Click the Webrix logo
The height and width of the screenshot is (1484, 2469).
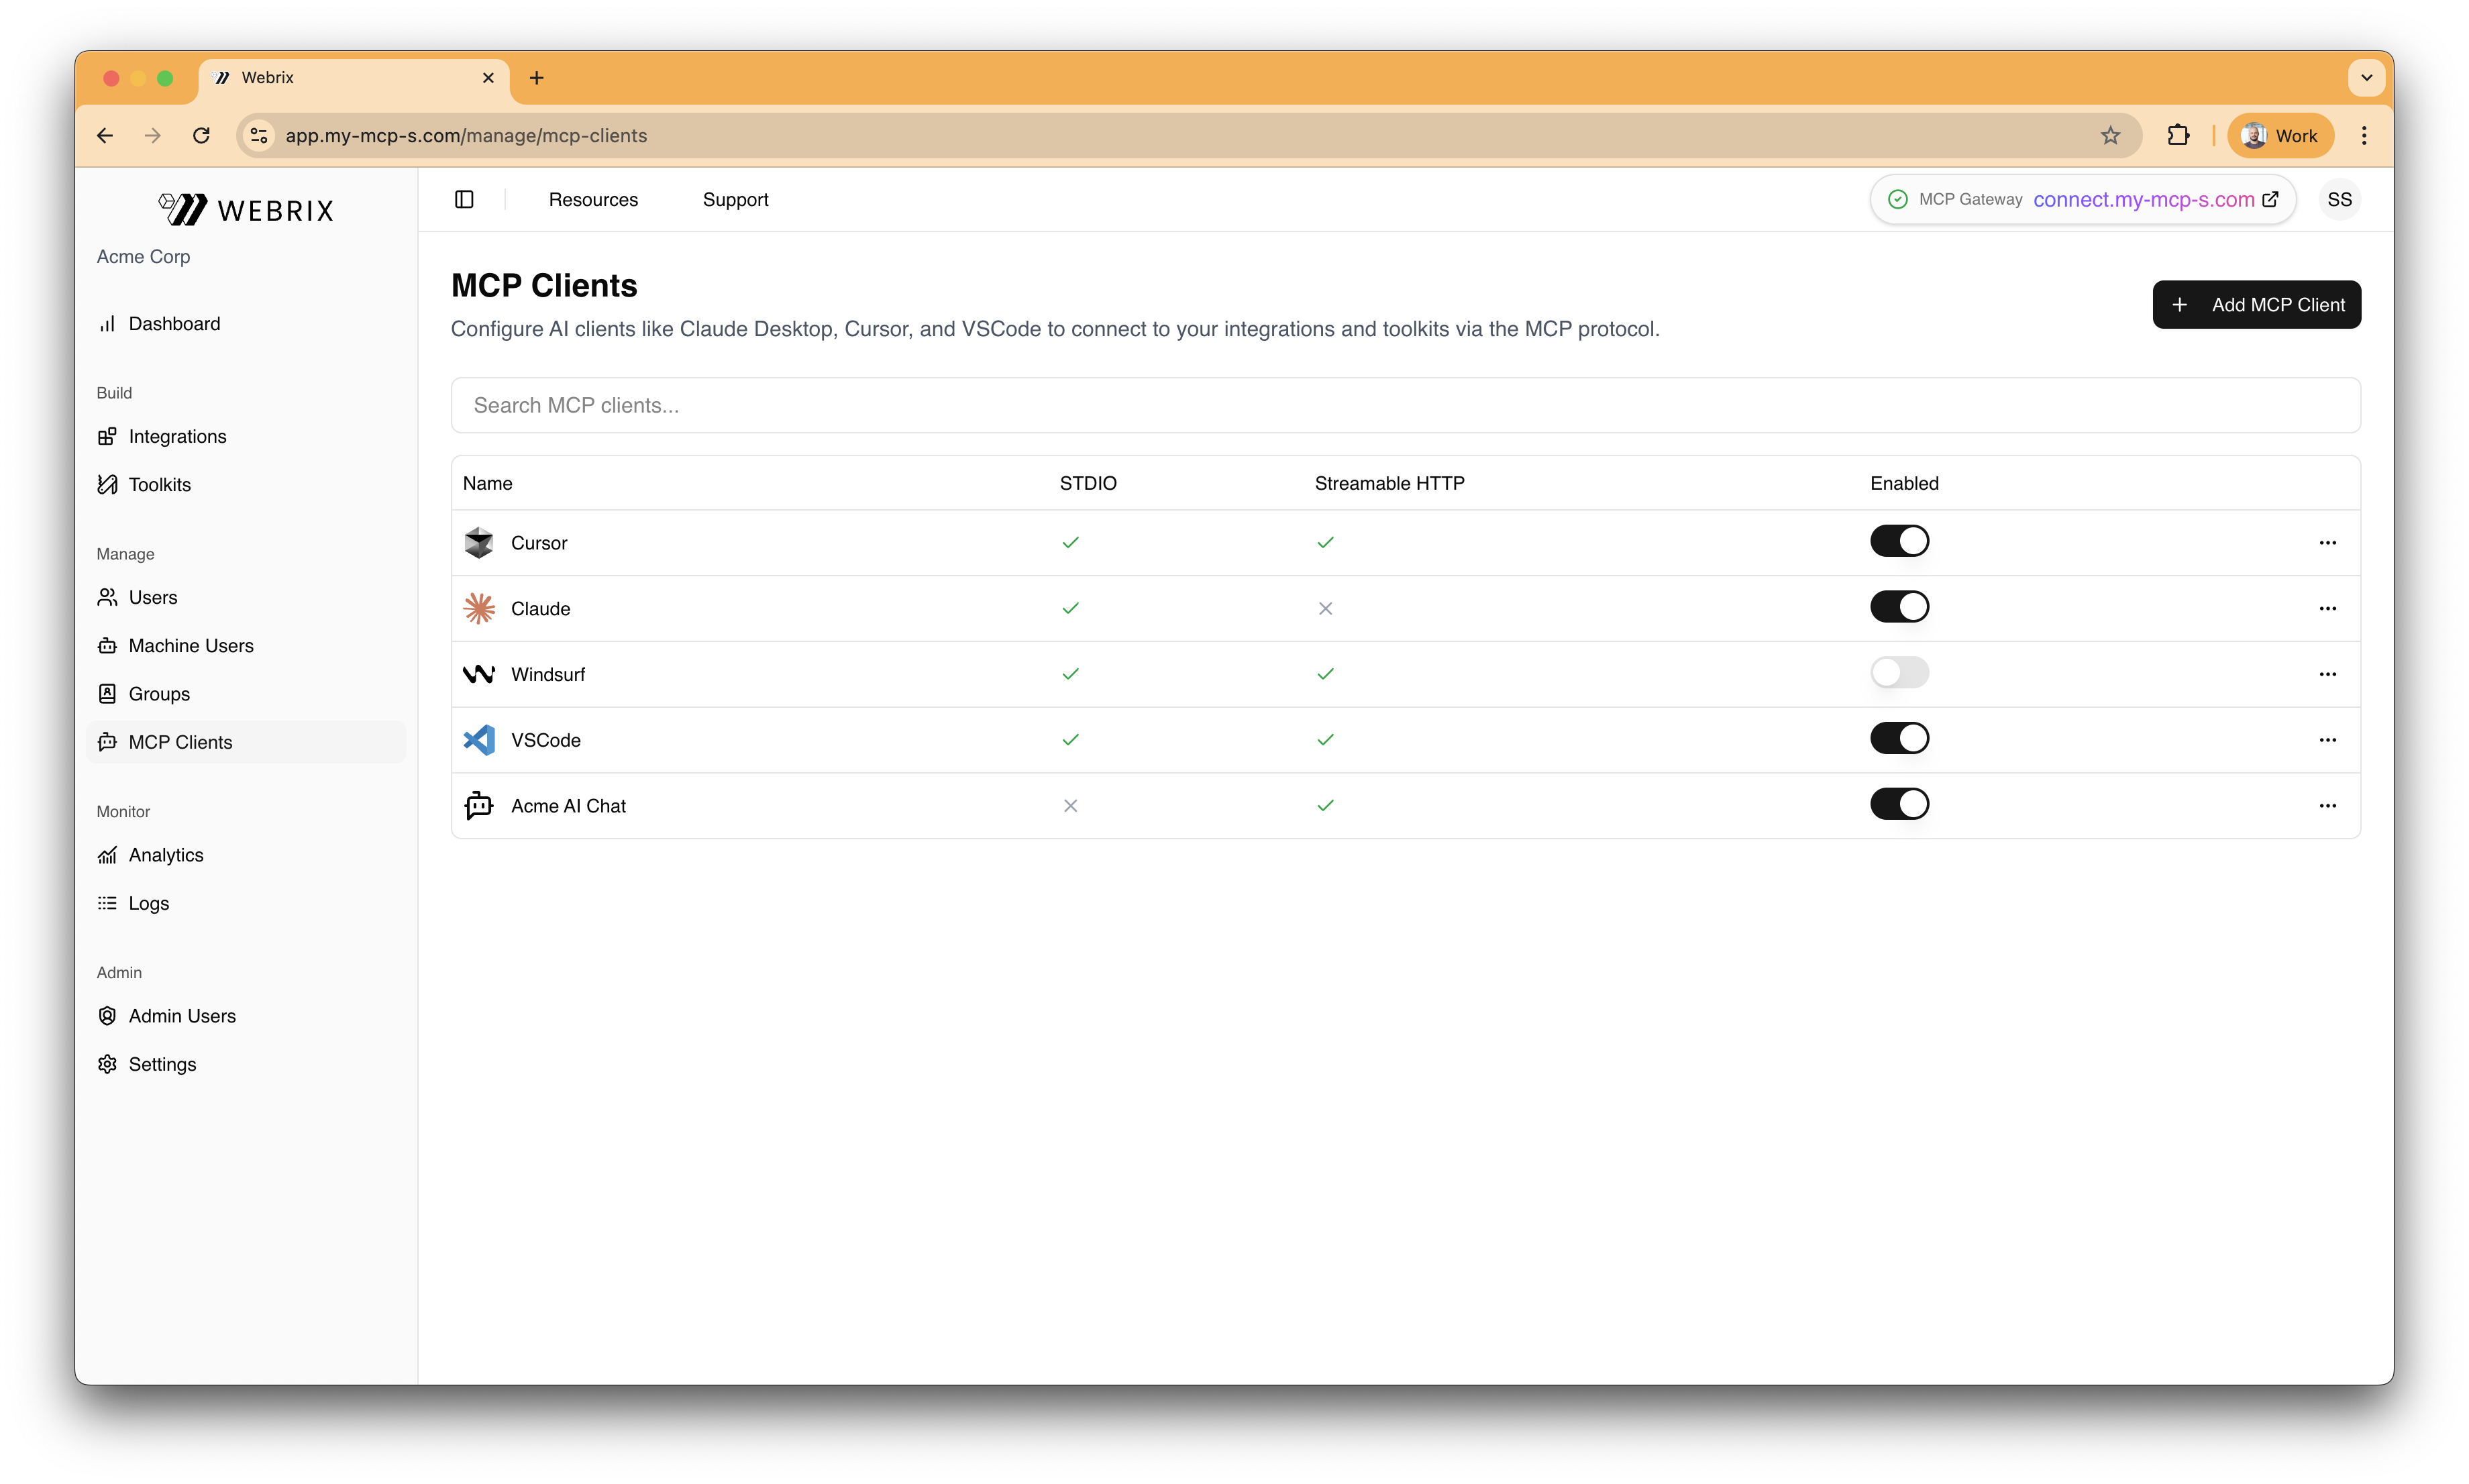point(246,210)
